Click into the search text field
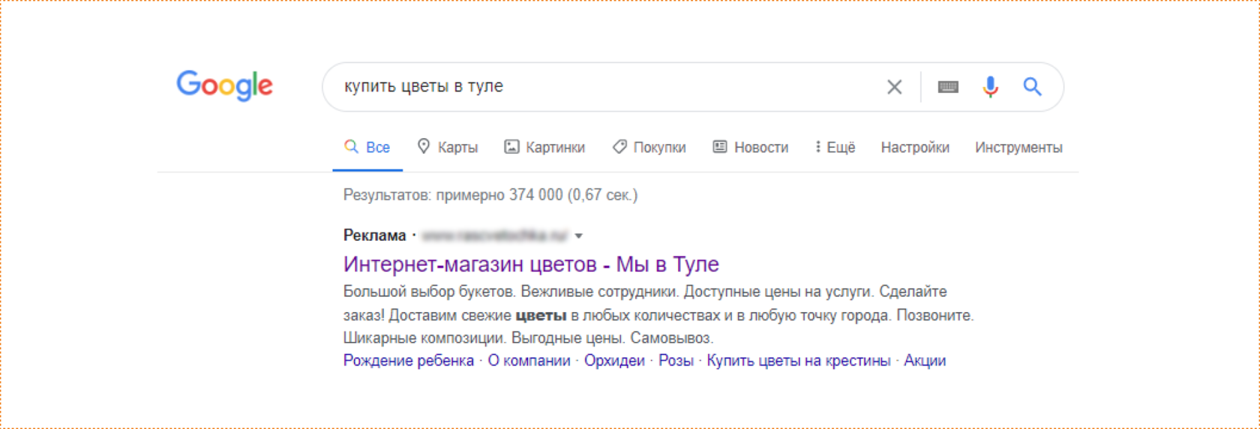The width and height of the screenshot is (1260, 429). point(600,87)
